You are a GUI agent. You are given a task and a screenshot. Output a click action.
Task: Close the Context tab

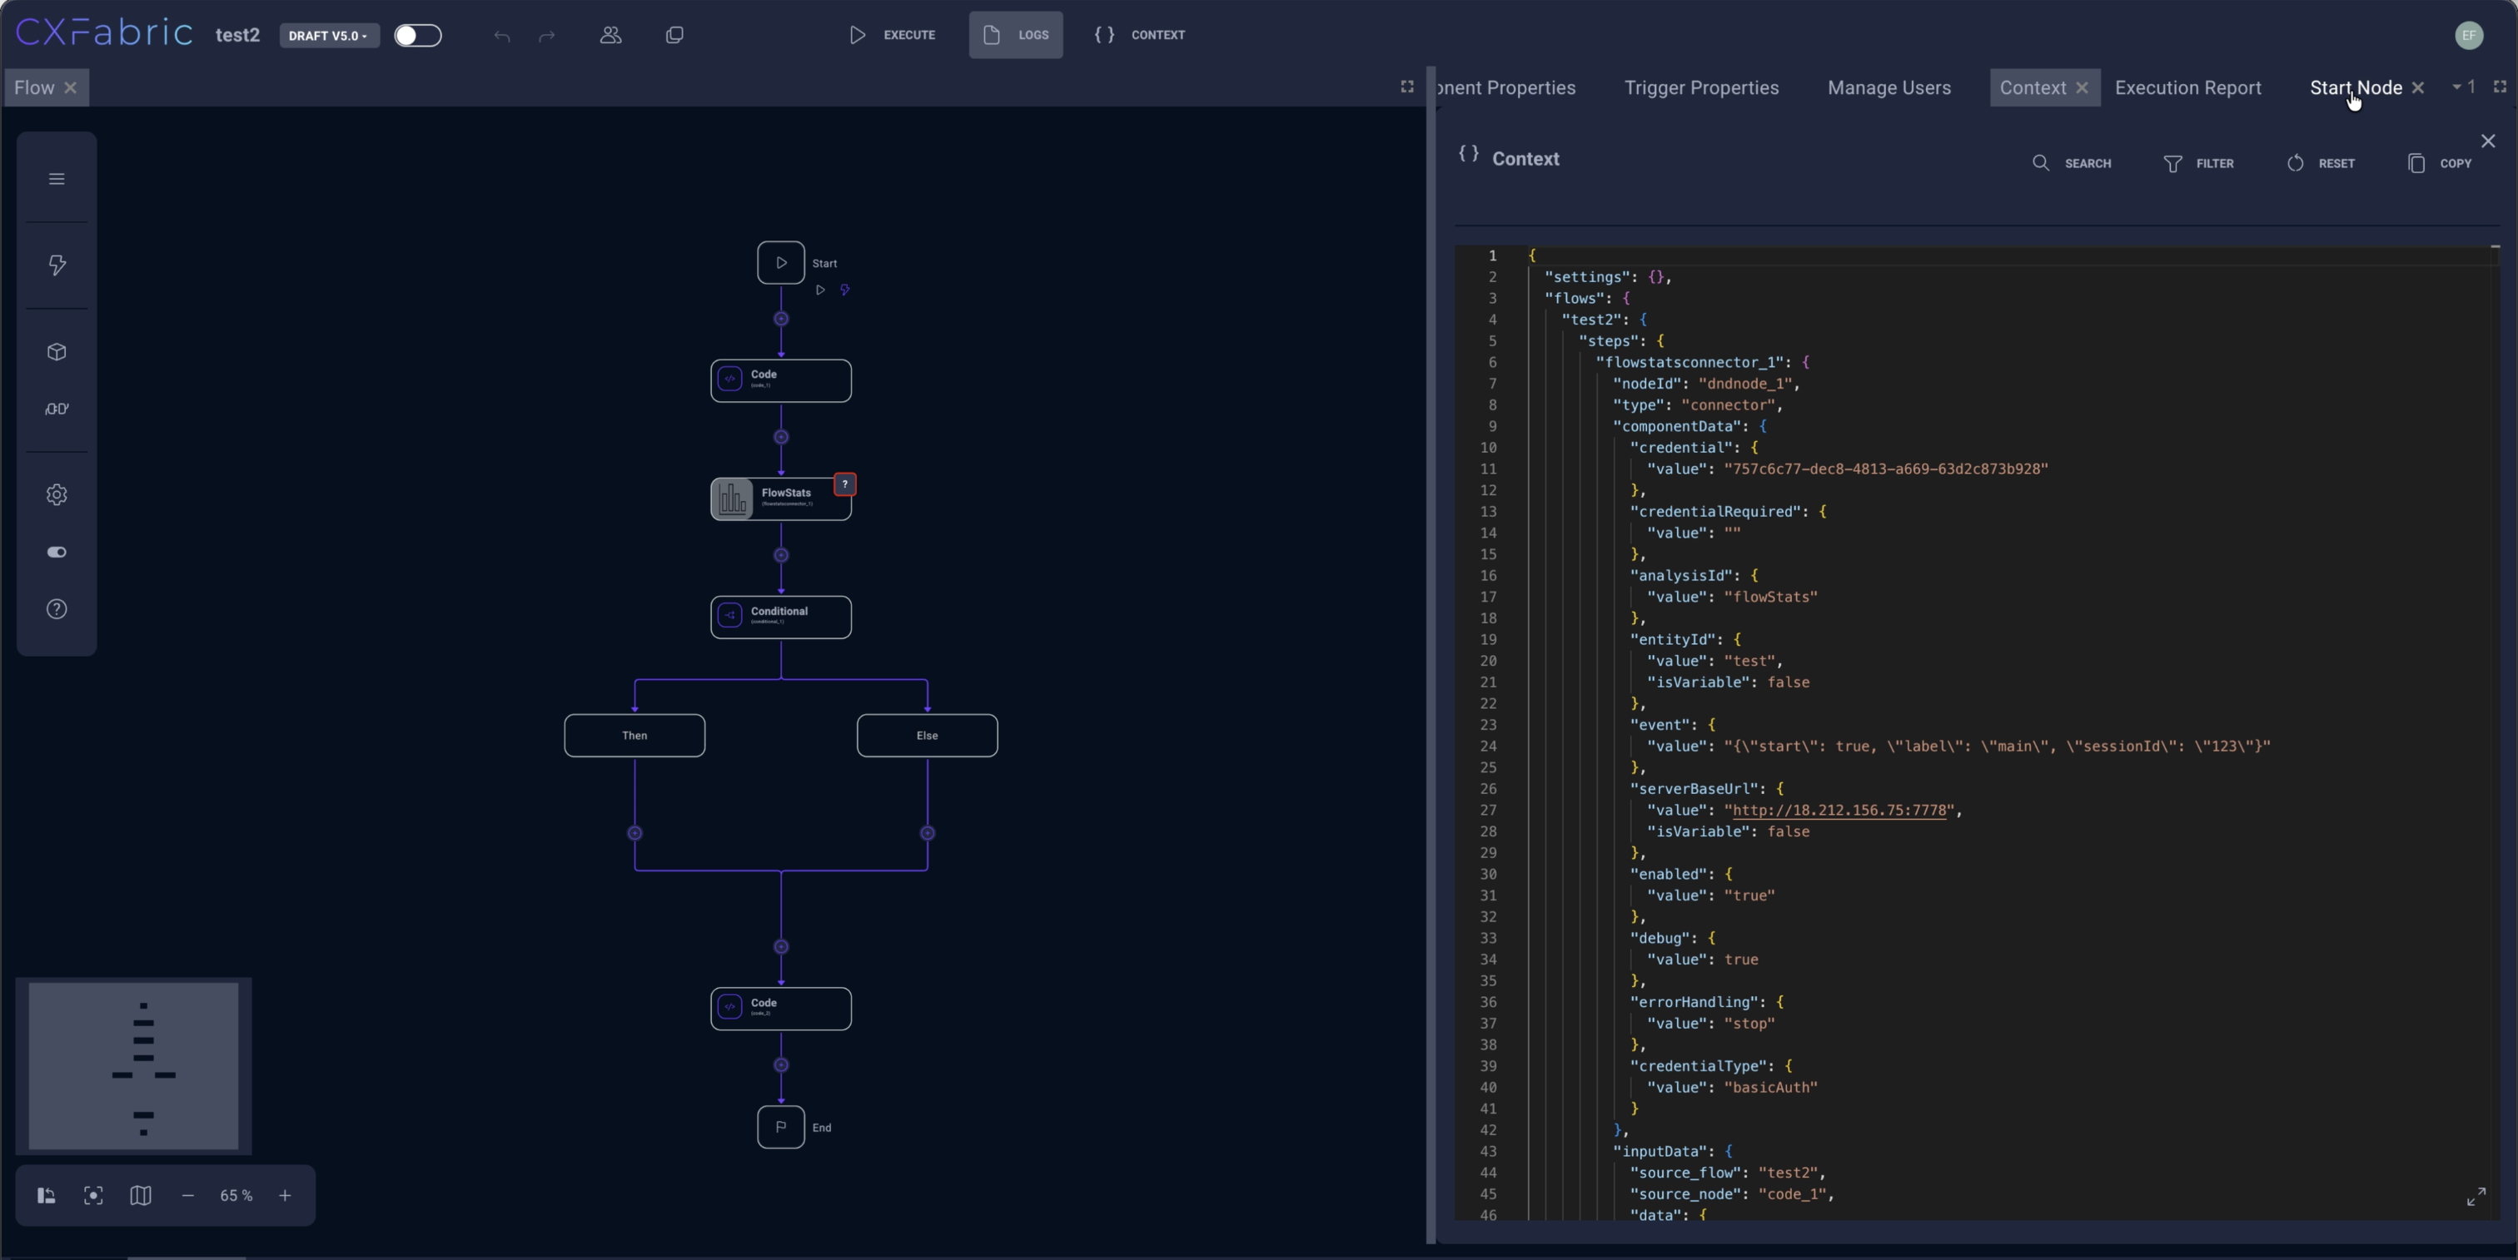pyautogui.click(x=2082, y=88)
